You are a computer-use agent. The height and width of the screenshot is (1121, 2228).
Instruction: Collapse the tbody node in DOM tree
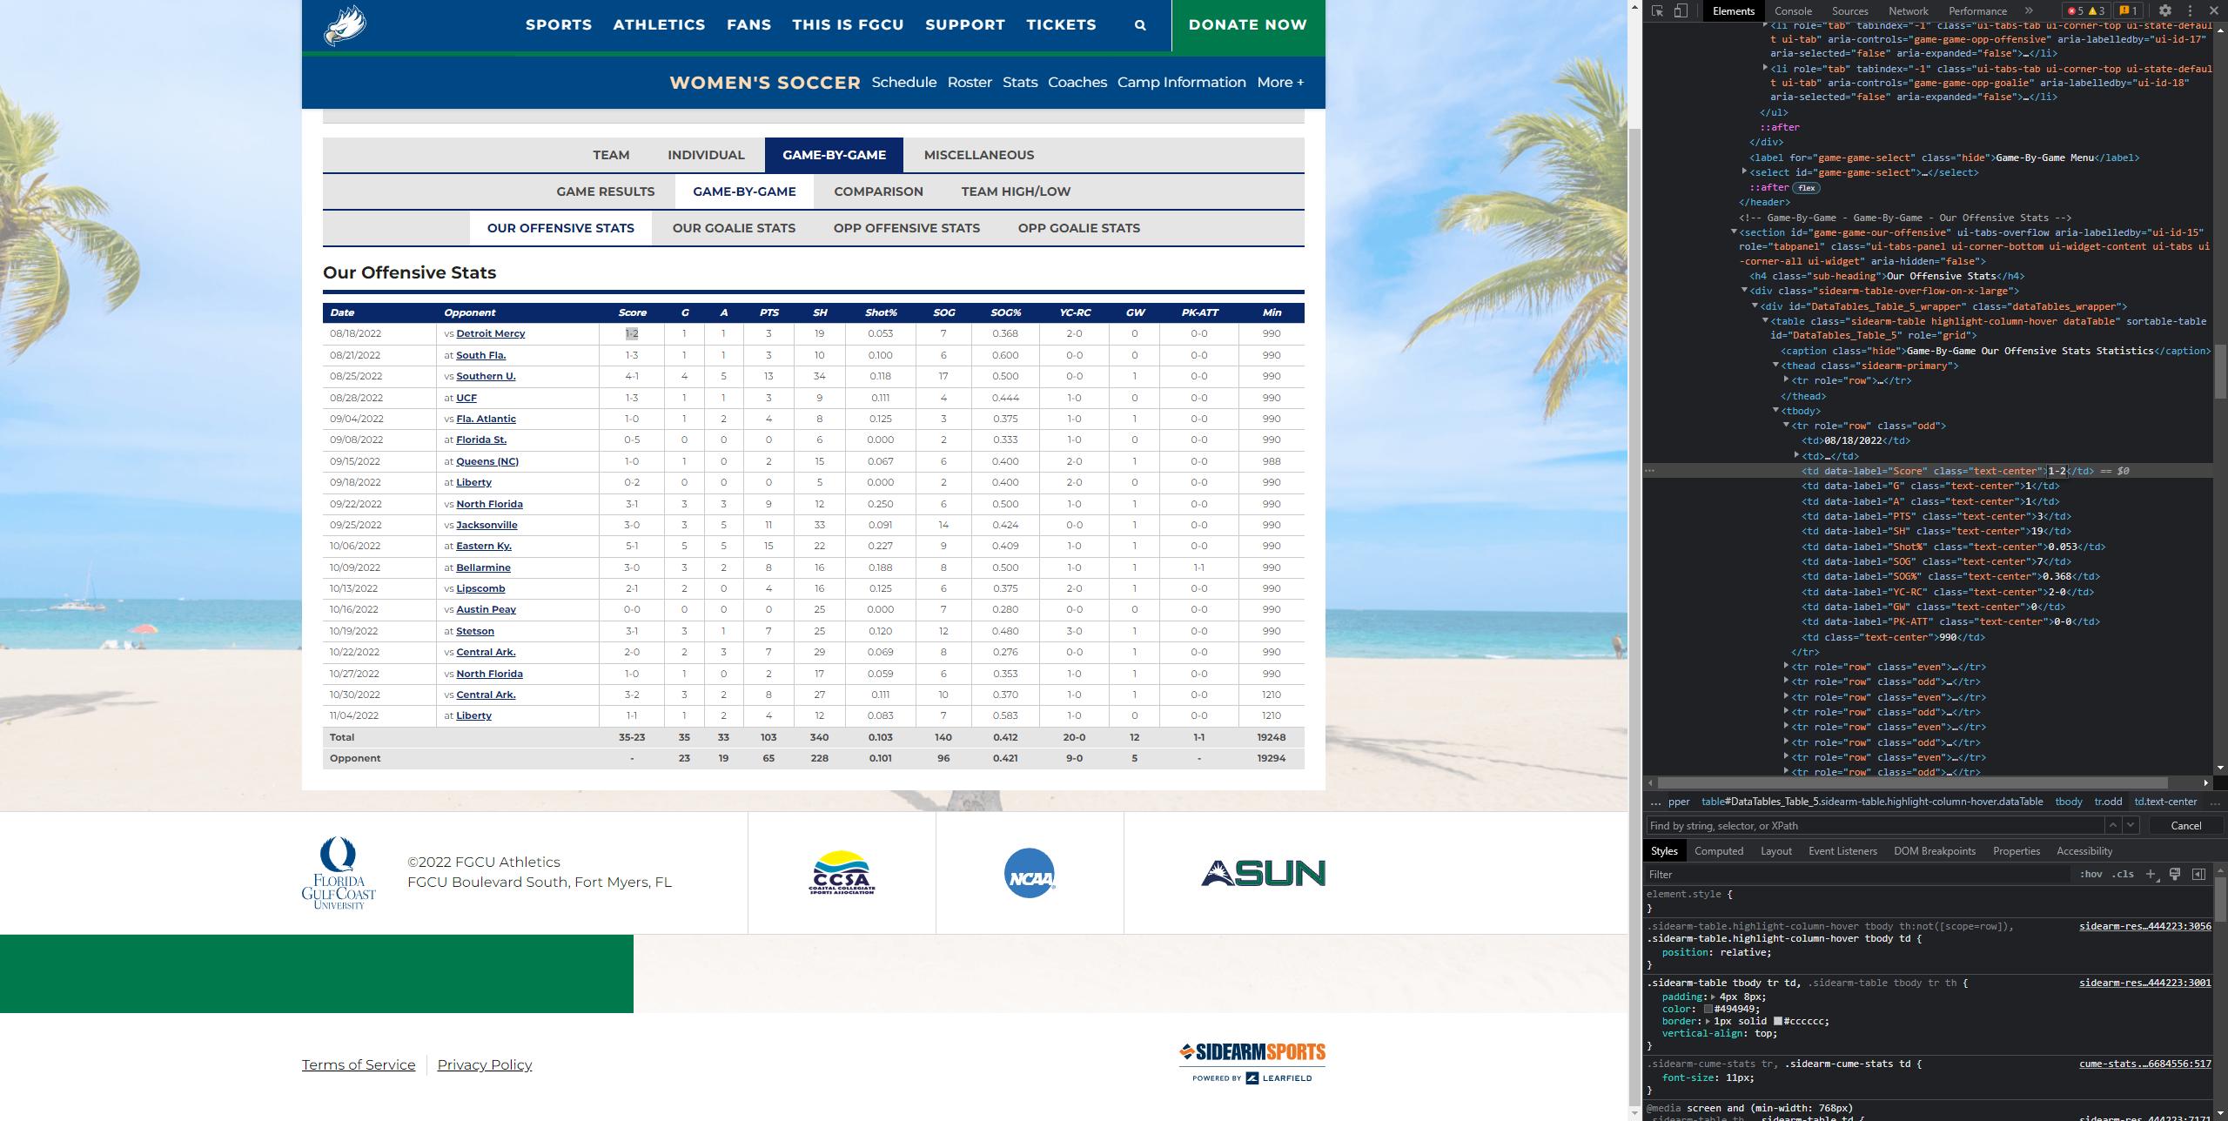coord(1776,410)
